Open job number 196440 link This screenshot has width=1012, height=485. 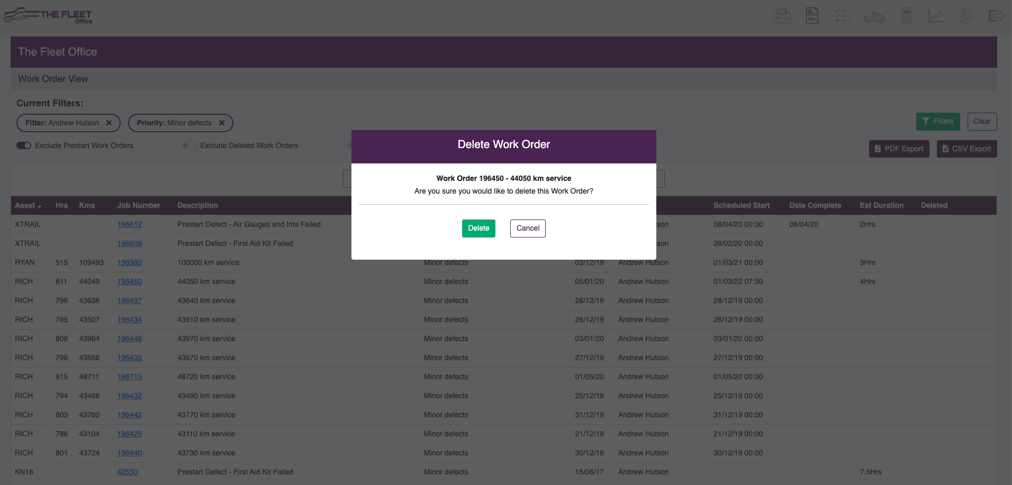point(130,453)
